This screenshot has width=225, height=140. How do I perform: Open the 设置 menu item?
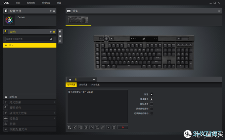(x=59, y=3)
